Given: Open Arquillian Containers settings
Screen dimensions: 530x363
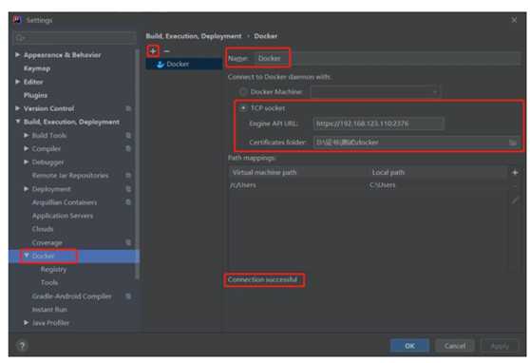Looking at the screenshot, I should pyautogui.click(x=65, y=202).
